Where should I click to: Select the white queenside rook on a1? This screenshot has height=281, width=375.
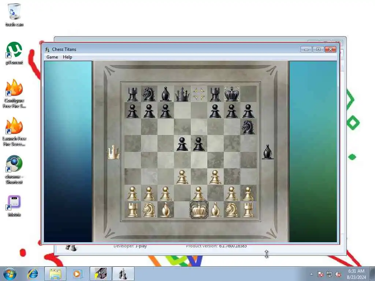(x=133, y=210)
